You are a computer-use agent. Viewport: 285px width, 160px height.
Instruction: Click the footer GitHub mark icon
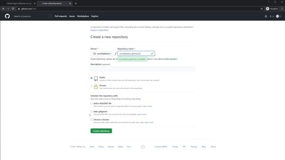143,147
